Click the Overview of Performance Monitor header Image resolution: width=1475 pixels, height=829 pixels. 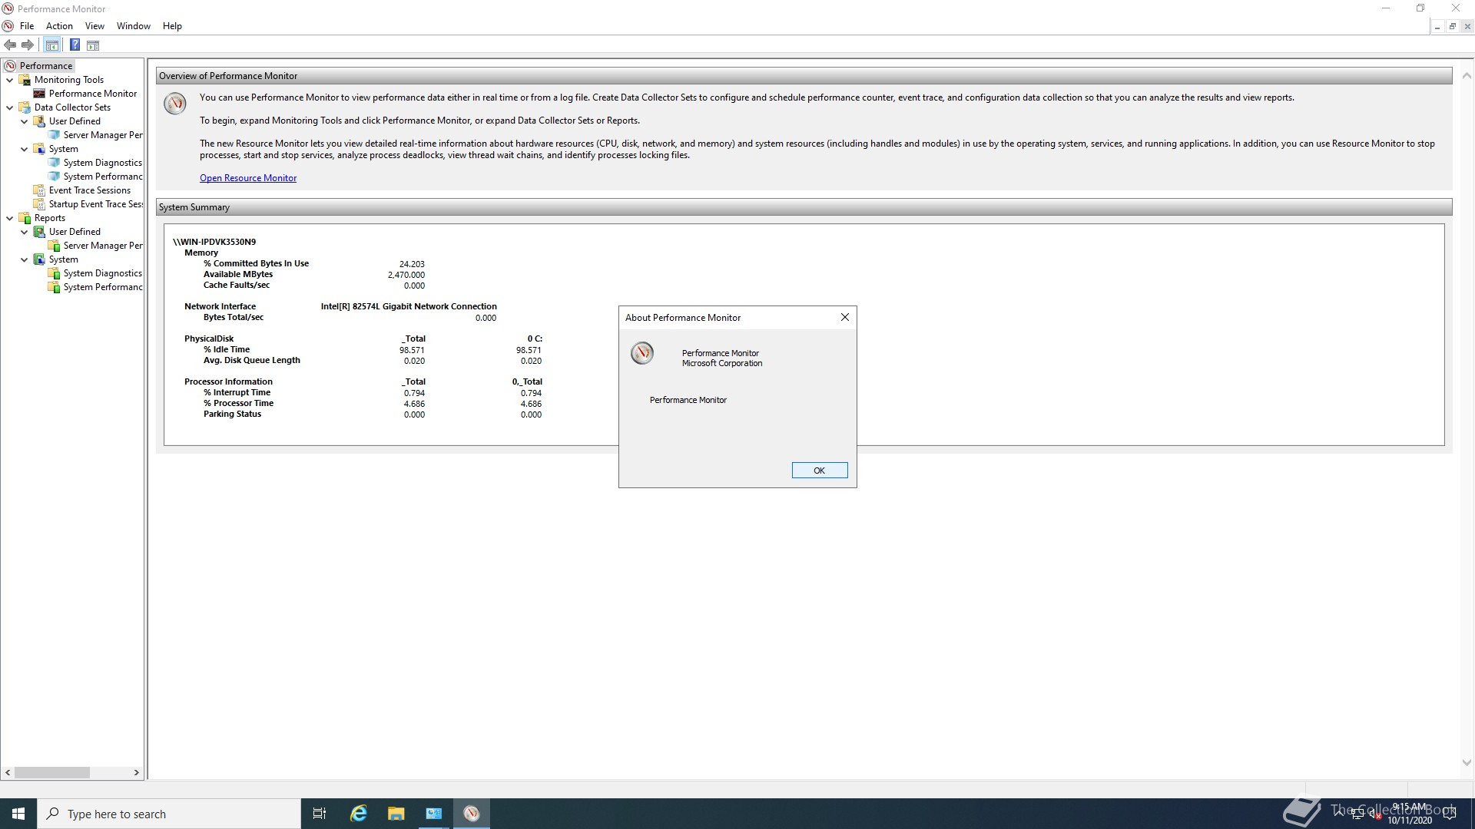point(804,76)
